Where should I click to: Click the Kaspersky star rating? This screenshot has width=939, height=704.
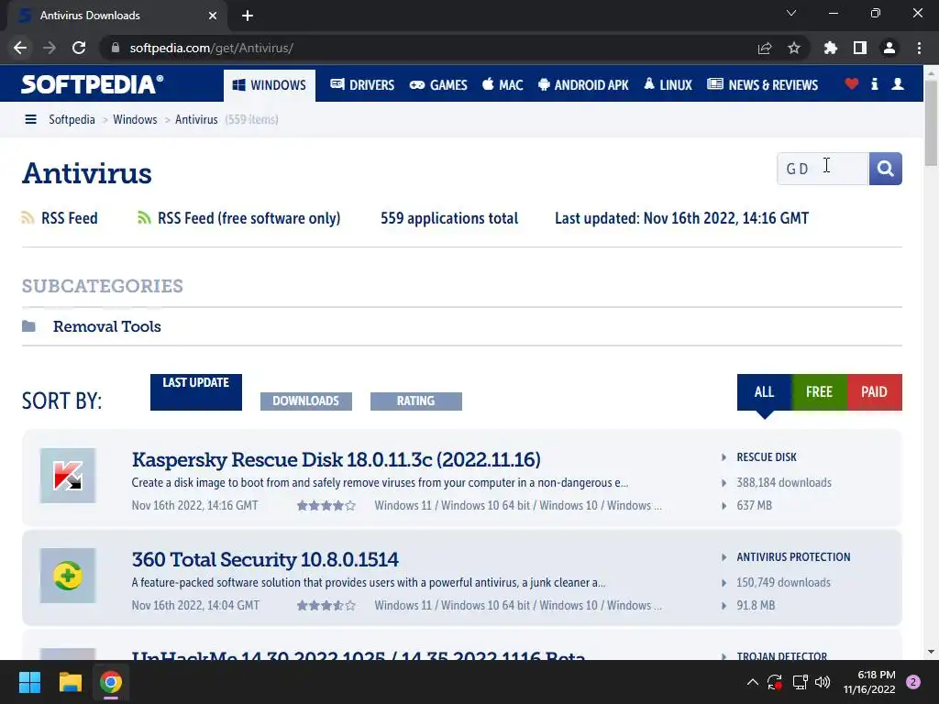click(326, 506)
